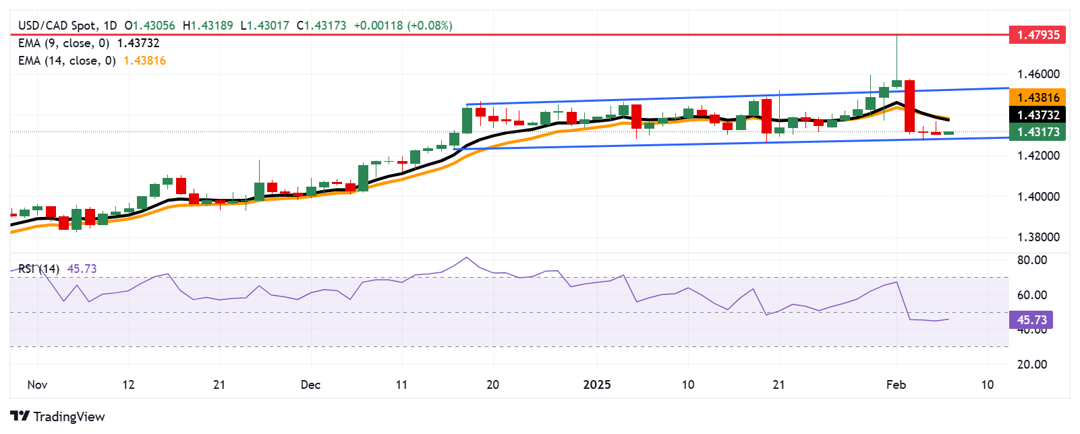Click the large red candle near Feb

pos(910,106)
